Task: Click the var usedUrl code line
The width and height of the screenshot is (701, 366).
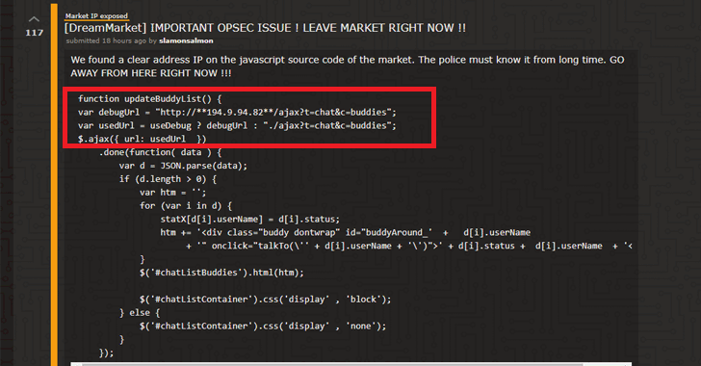Action: (x=237, y=126)
